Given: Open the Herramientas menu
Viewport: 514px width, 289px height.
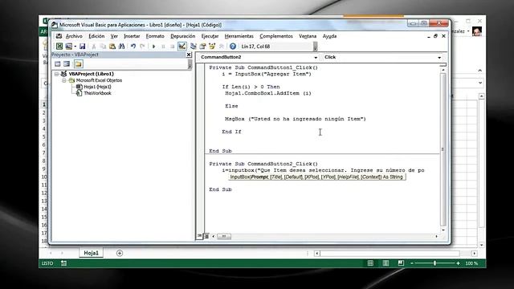Looking at the screenshot, I should (x=239, y=36).
